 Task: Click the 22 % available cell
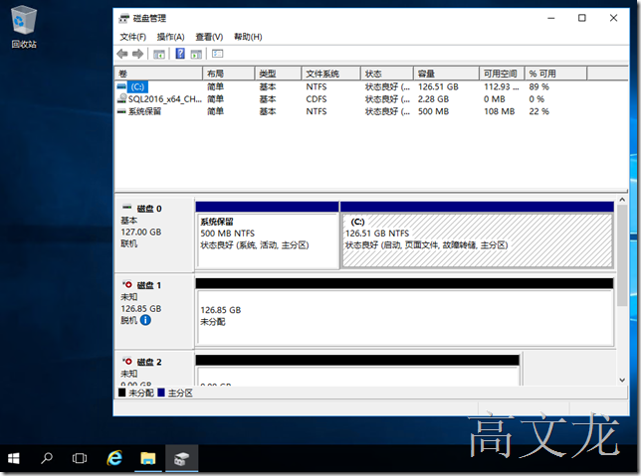538,111
